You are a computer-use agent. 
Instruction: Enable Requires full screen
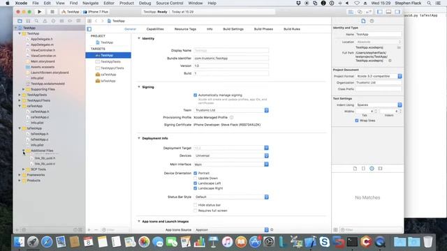point(196,211)
